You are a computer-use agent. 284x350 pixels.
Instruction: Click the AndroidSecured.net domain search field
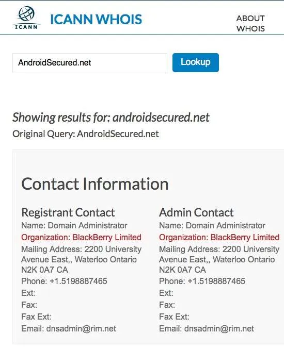(90, 63)
